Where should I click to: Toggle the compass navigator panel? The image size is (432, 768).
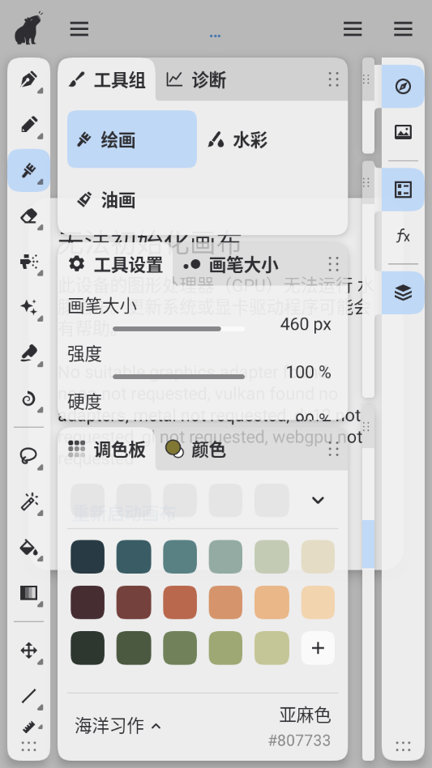[403, 87]
